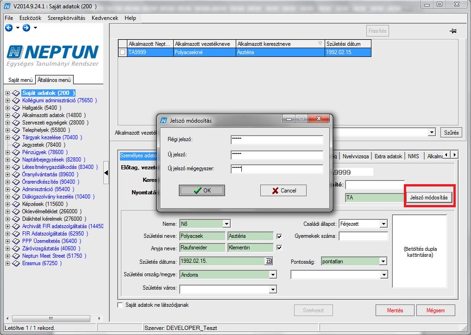
Task: Open the Neme dropdown
Action: tap(227, 223)
